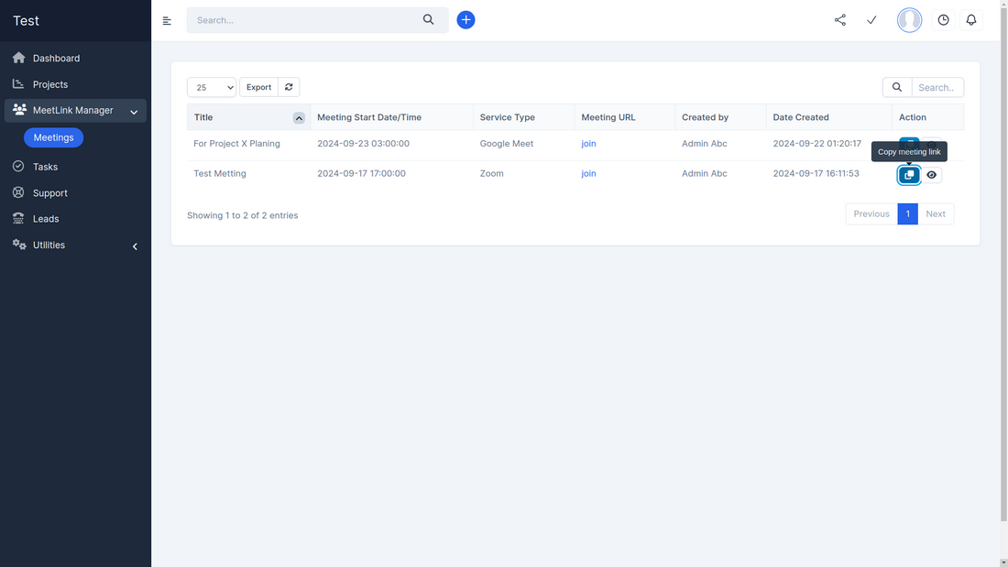Toggle the Title column sort arrow

(x=299, y=117)
